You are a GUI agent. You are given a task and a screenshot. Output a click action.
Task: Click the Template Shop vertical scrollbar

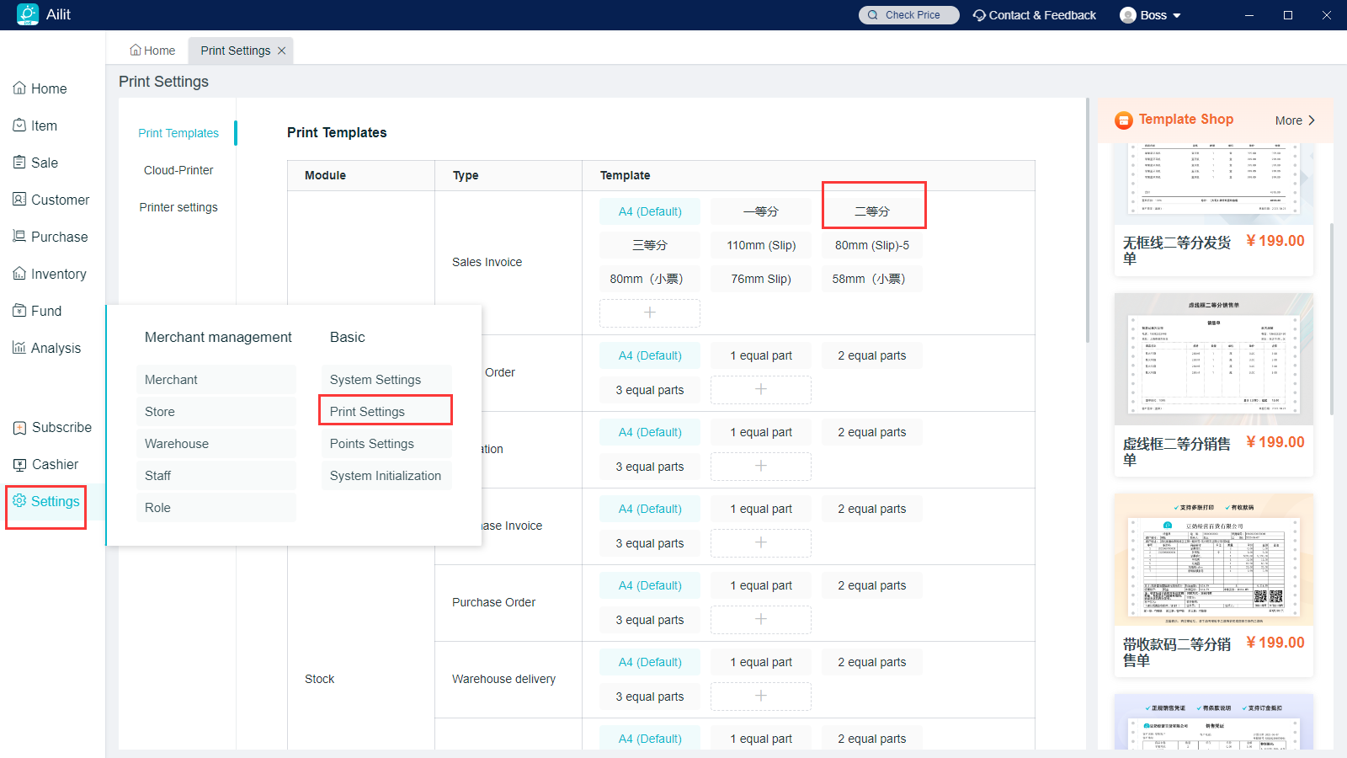point(1331,320)
